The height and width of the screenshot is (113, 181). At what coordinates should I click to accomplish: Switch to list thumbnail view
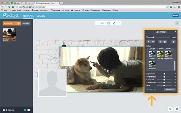click(29, 110)
